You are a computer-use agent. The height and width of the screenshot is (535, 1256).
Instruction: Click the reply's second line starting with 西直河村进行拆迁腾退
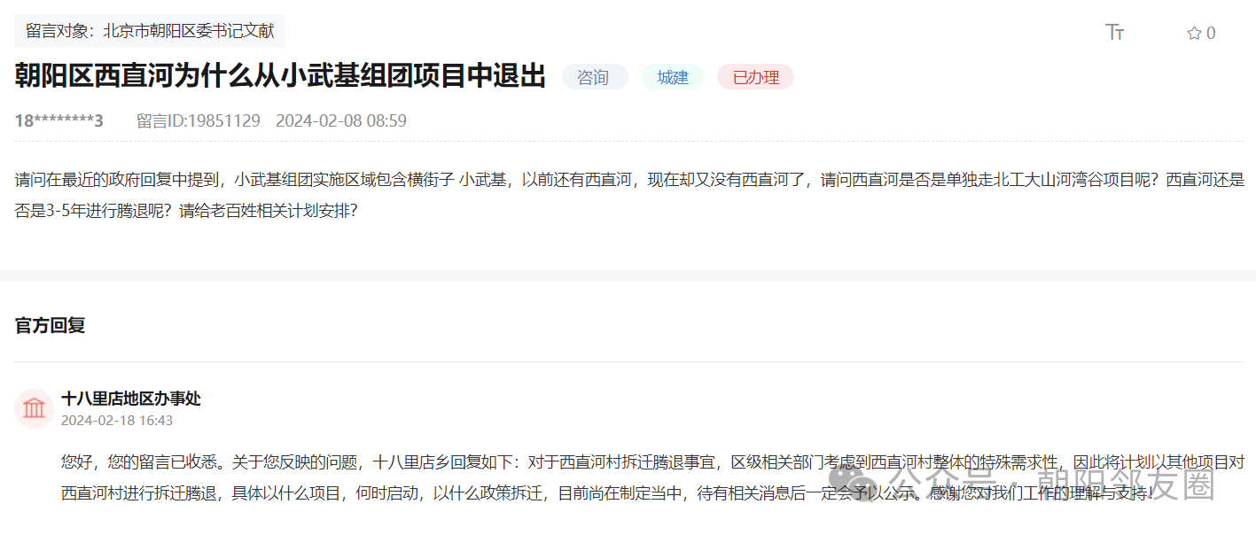coord(443,493)
